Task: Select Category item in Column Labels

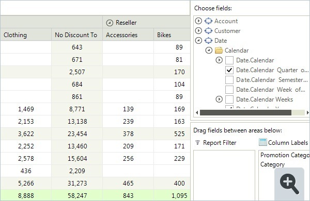Action: (x=272, y=164)
